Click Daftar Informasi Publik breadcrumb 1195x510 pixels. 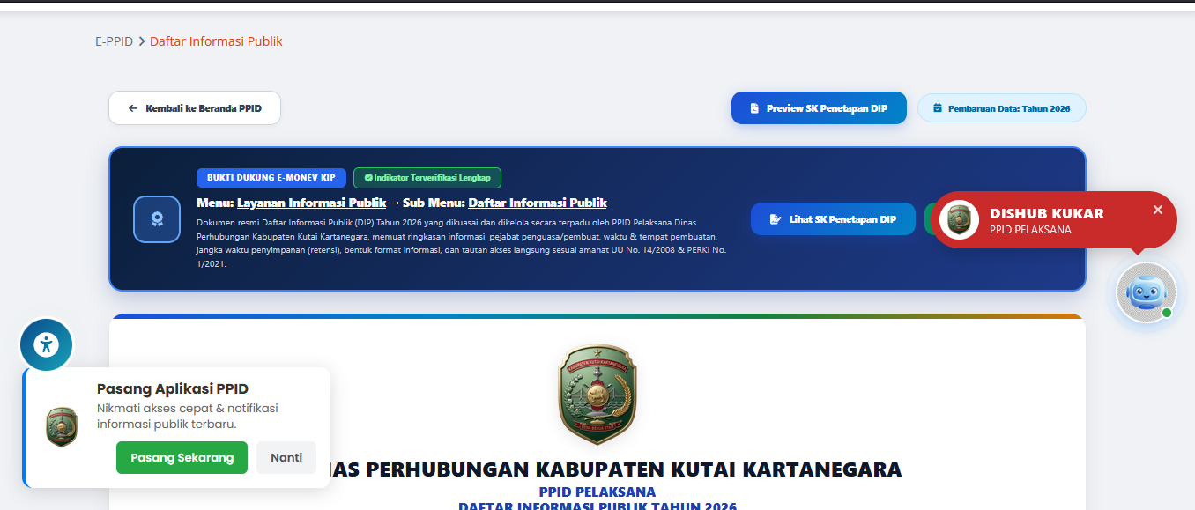point(216,41)
